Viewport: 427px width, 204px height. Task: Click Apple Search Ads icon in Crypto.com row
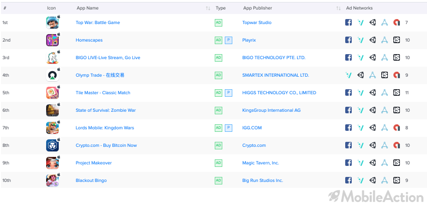[384, 145]
